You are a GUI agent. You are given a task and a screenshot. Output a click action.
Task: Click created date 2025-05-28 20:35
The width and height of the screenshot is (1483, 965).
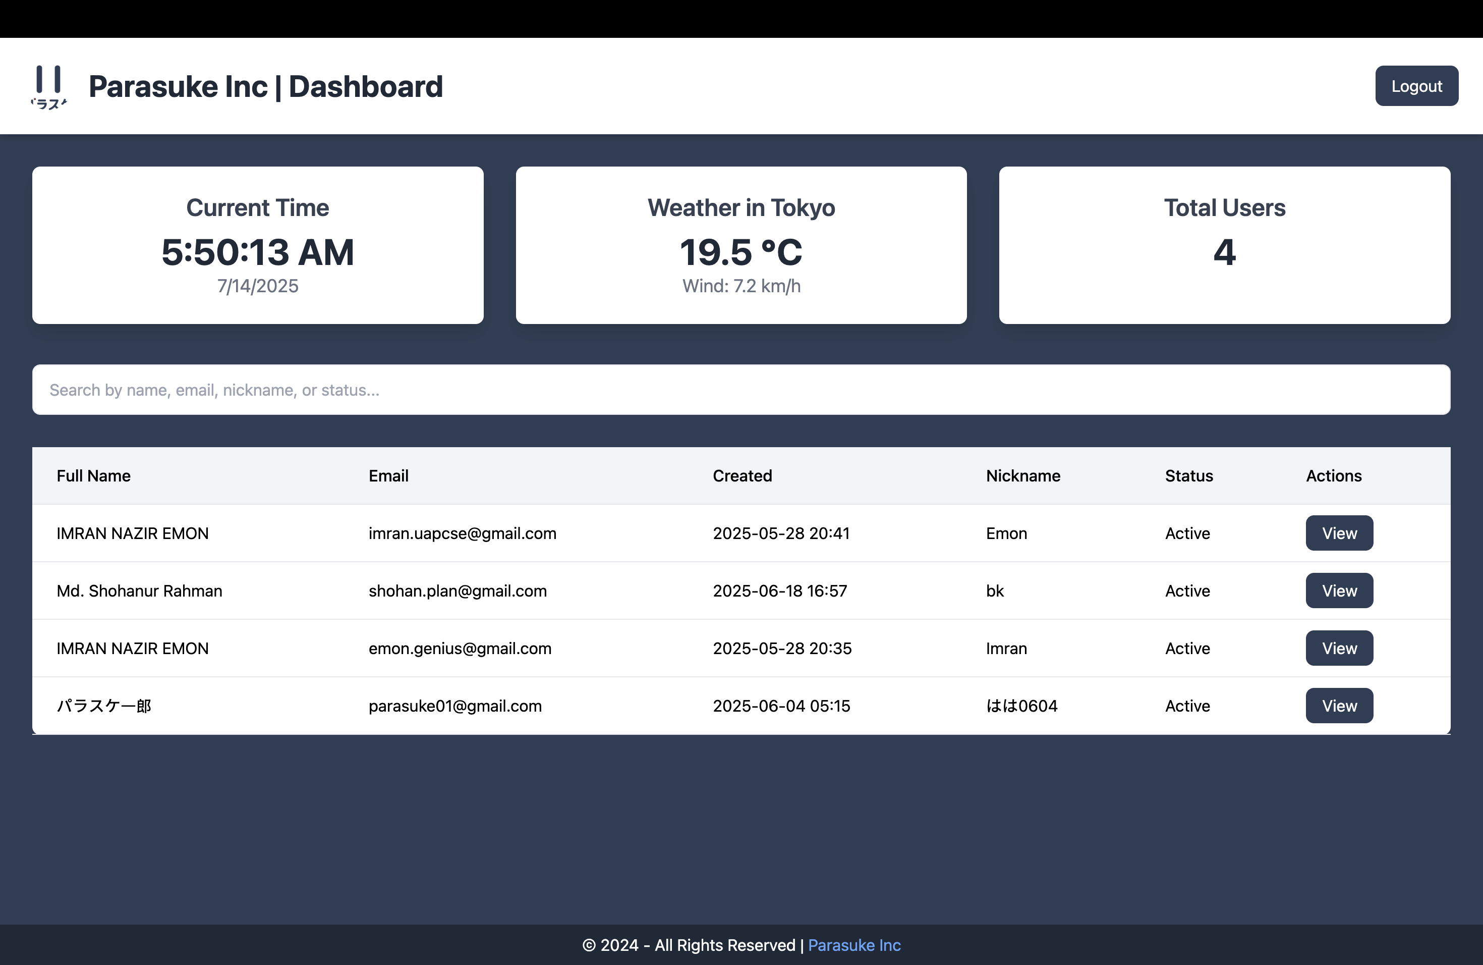(x=782, y=649)
